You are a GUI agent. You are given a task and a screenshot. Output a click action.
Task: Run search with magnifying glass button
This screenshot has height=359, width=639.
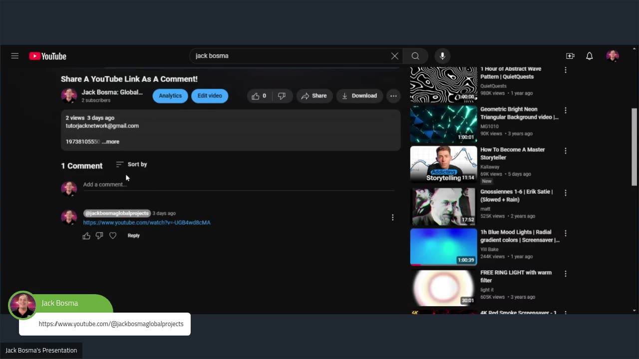(x=415, y=56)
